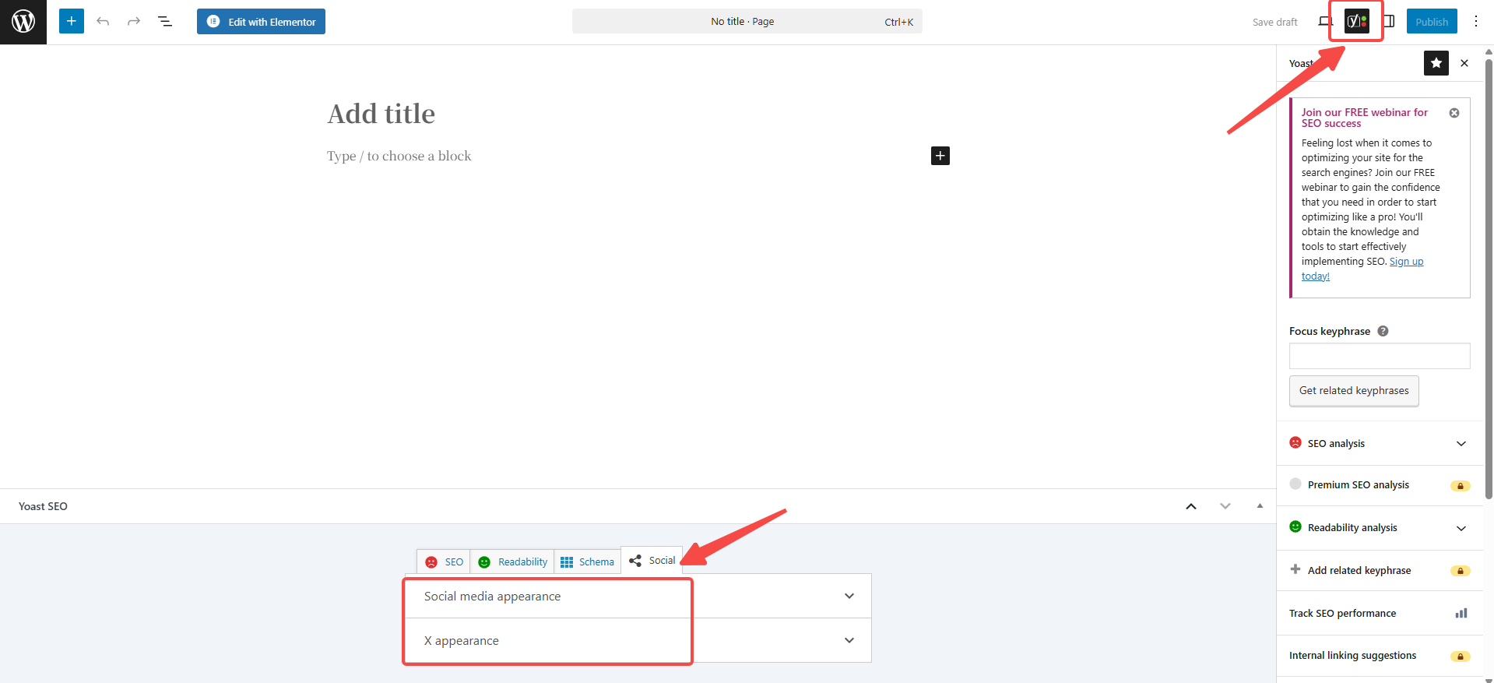The image size is (1494, 683).
Task: Click the Focus keyphrase help icon
Action: 1383,331
